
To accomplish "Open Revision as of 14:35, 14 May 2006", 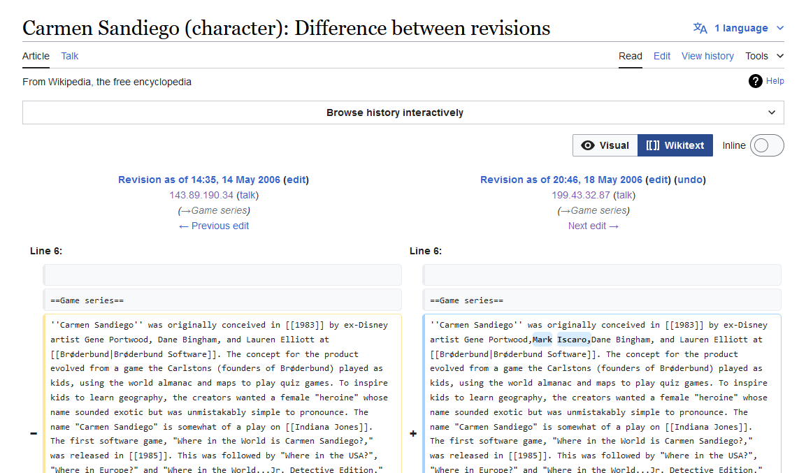I will coord(199,180).
